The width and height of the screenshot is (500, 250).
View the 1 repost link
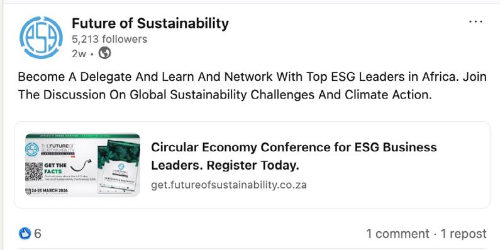pos(464,234)
